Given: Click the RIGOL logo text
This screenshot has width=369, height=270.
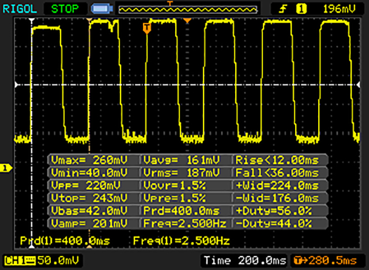Looking at the screenshot, I should tap(20, 9).
